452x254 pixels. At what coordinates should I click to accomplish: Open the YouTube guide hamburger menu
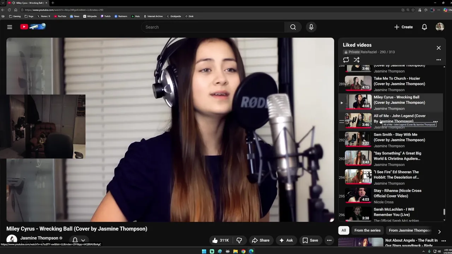click(x=10, y=27)
